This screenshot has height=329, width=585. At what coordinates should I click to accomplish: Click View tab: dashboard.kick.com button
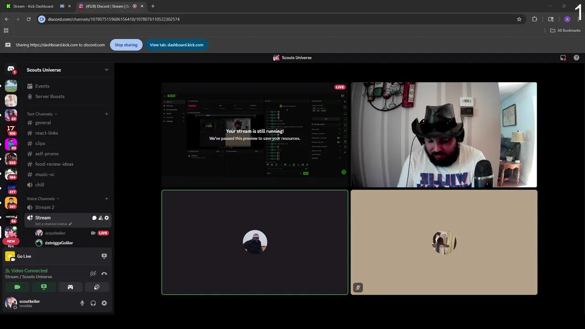[176, 45]
